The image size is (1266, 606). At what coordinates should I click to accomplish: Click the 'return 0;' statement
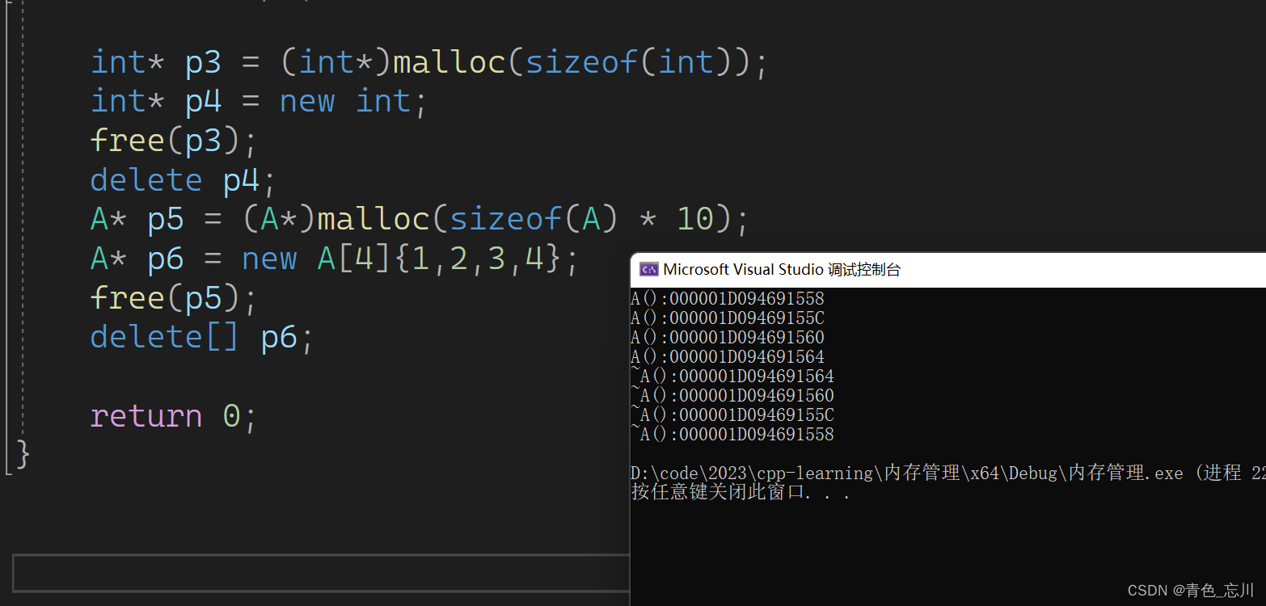[174, 416]
